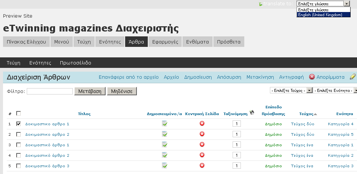Sort by Κεντρική Σελίδα column header
357x174 pixels.
tap(202, 114)
